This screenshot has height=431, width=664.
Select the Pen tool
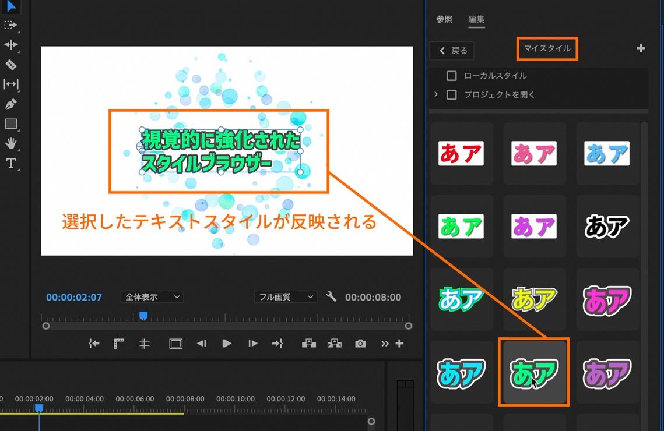point(10,104)
